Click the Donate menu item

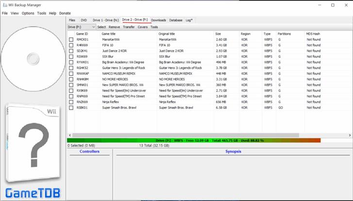65,13
